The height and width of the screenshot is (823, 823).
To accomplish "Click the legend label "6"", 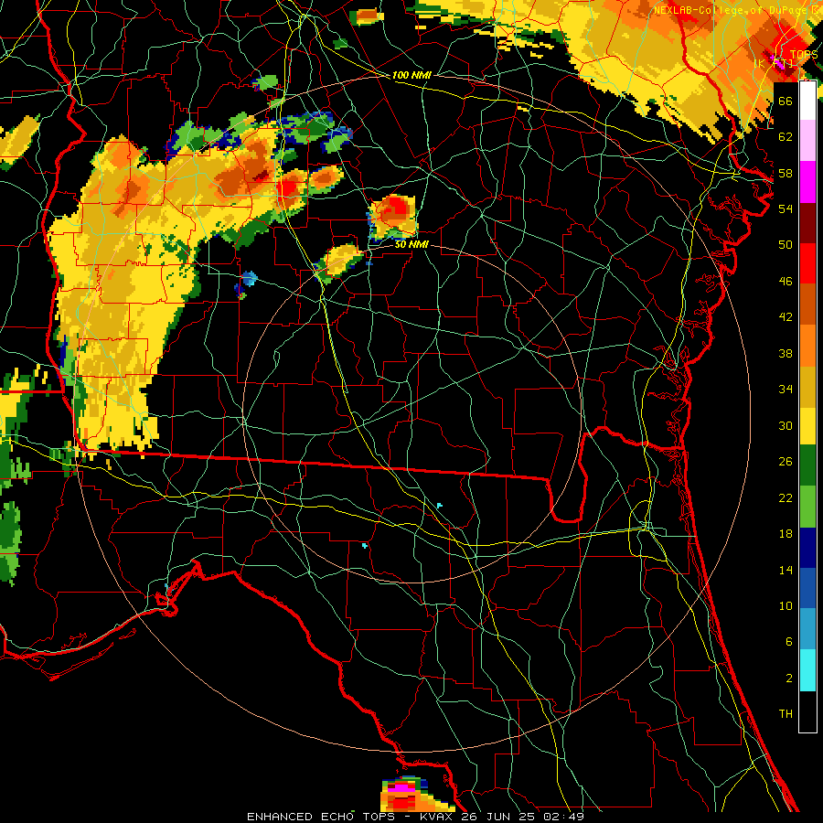I will (788, 641).
